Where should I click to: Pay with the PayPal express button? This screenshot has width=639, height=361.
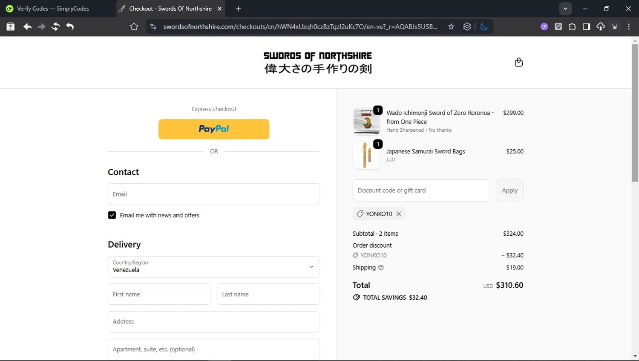coord(214,129)
